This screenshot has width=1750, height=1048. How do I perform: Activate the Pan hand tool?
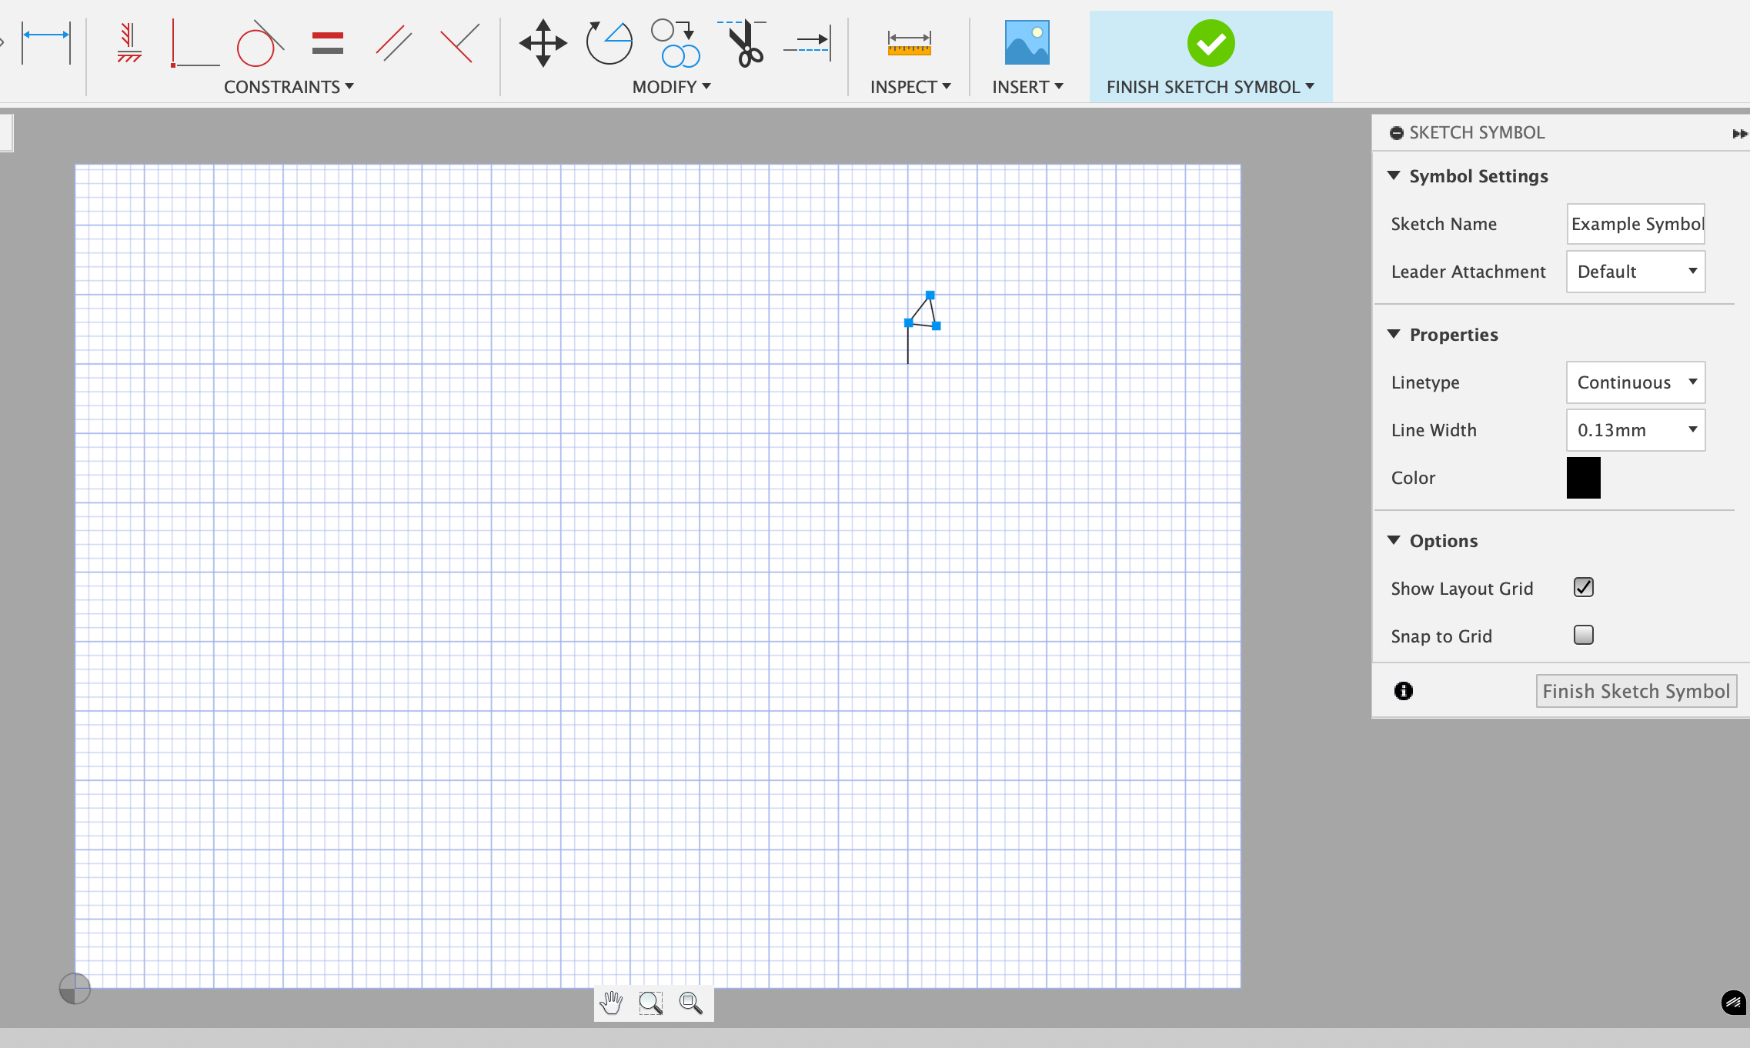click(x=611, y=1003)
